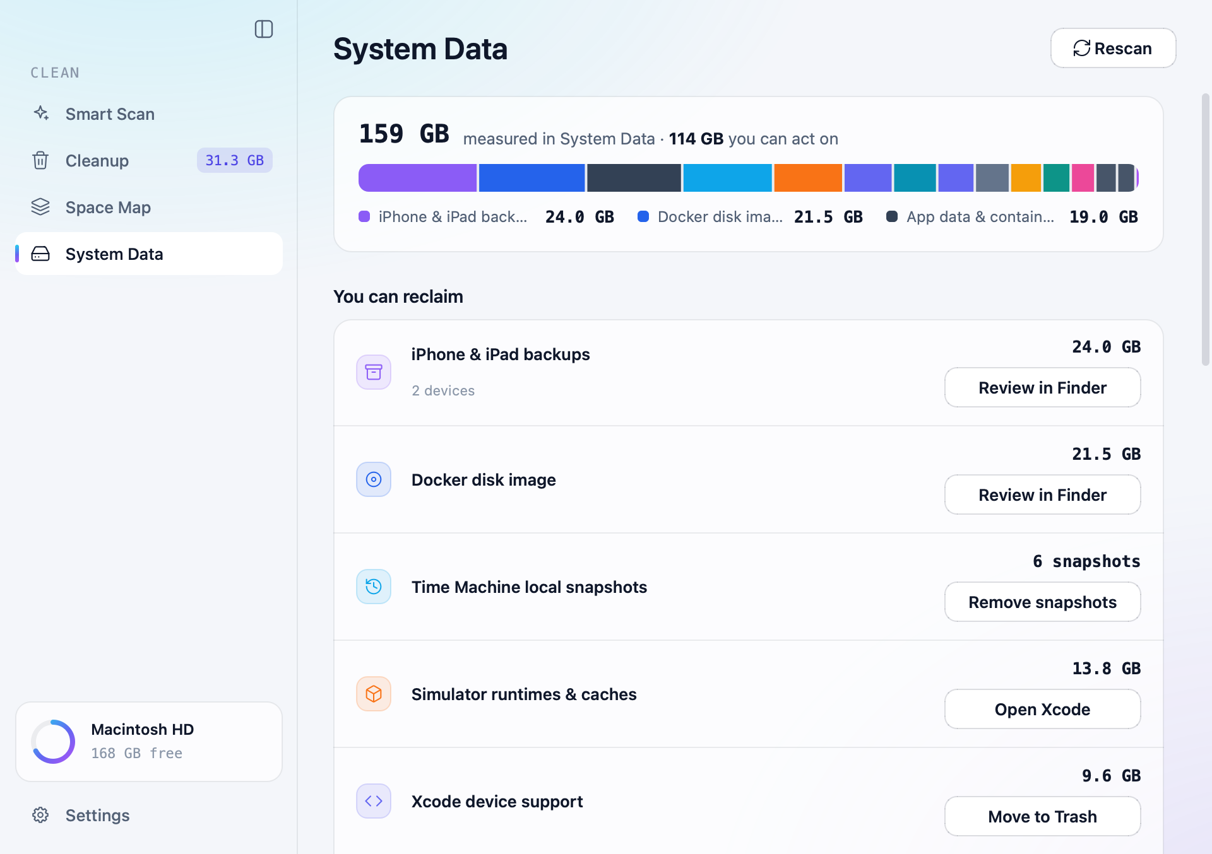
Task: Click the pink segment in storage bar
Action: [x=1083, y=178]
